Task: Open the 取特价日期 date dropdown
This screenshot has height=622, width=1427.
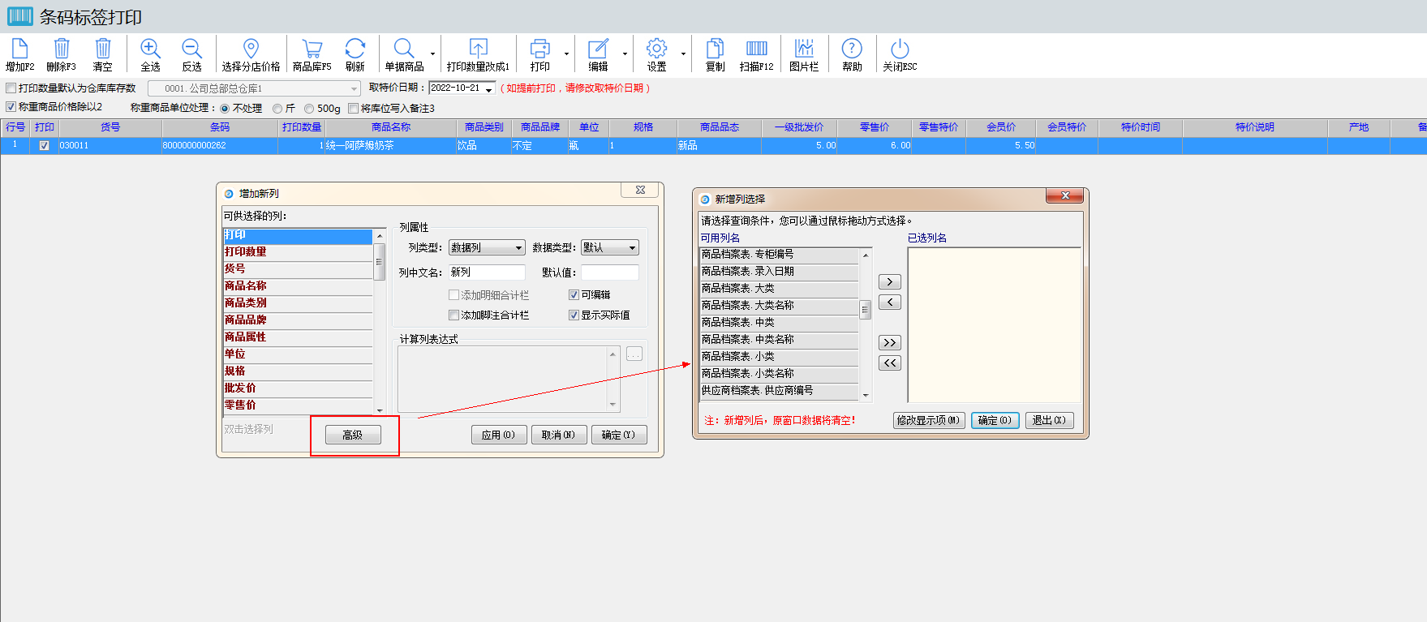Action: click(x=488, y=89)
